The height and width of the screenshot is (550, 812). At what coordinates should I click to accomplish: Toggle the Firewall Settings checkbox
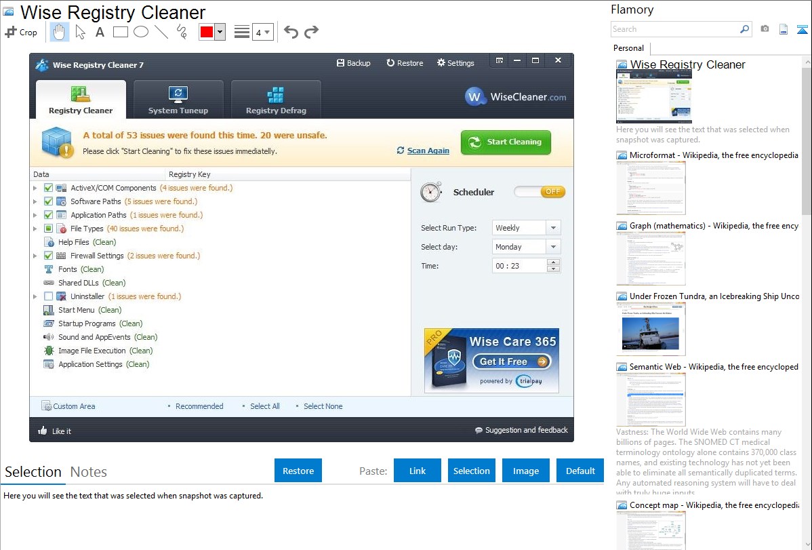tap(48, 256)
